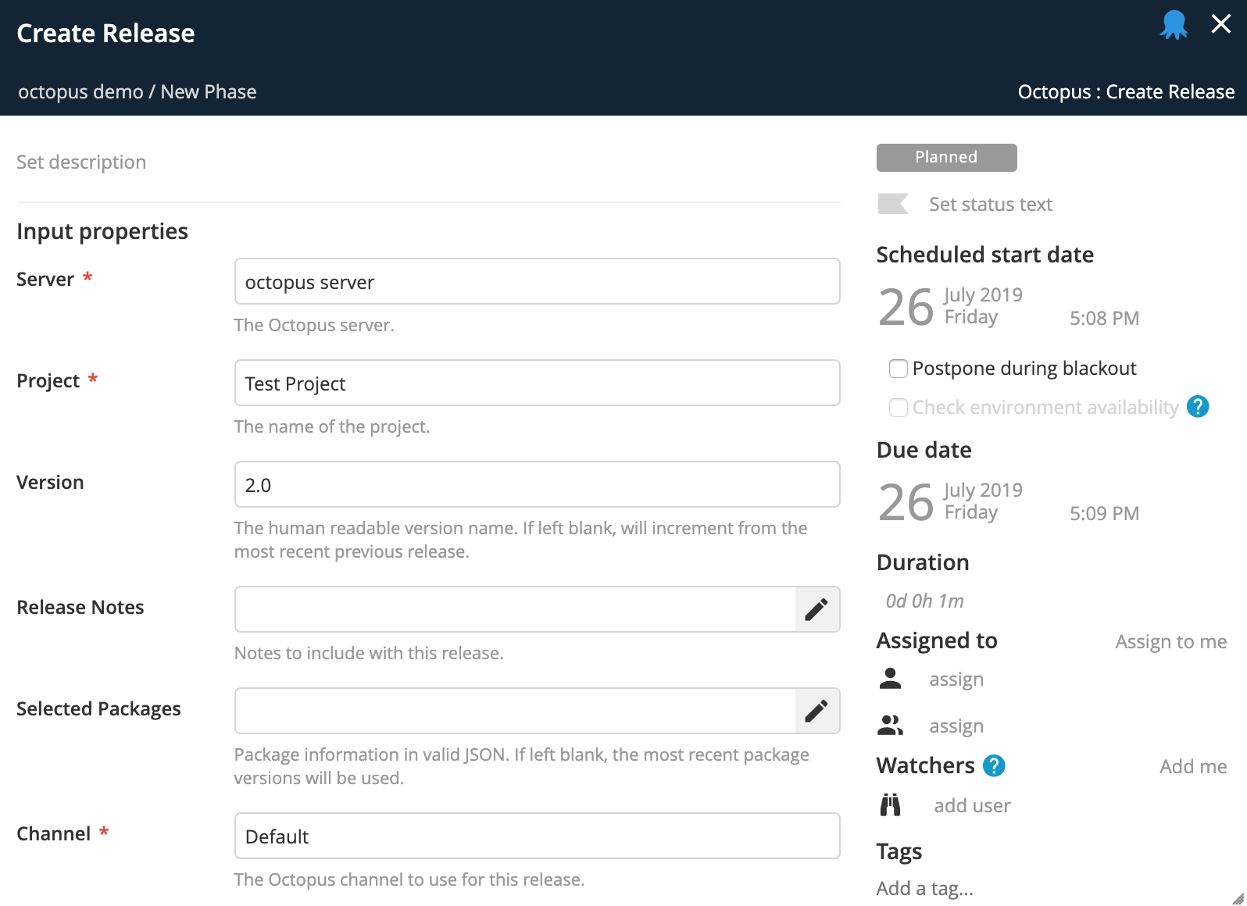Close the Create Release dialog
This screenshot has height=906, width=1247.
1221,24
